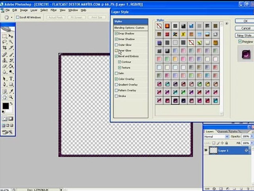Open the Styles palette flyout menu
Image resolution: width=254 pixels, height=191 pixels.
tap(227, 23)
